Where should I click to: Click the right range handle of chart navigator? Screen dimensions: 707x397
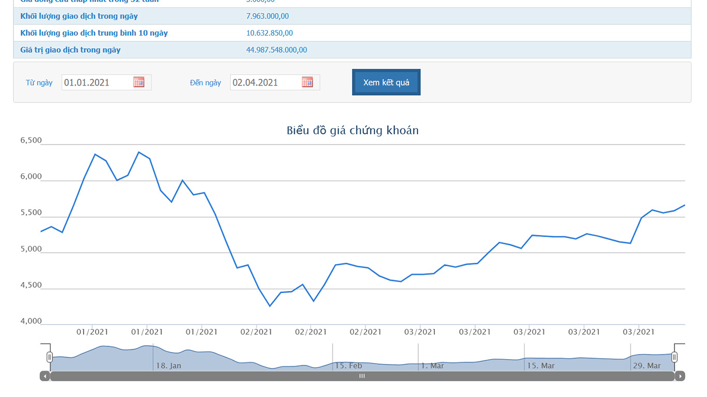click(x=674, y=357)
